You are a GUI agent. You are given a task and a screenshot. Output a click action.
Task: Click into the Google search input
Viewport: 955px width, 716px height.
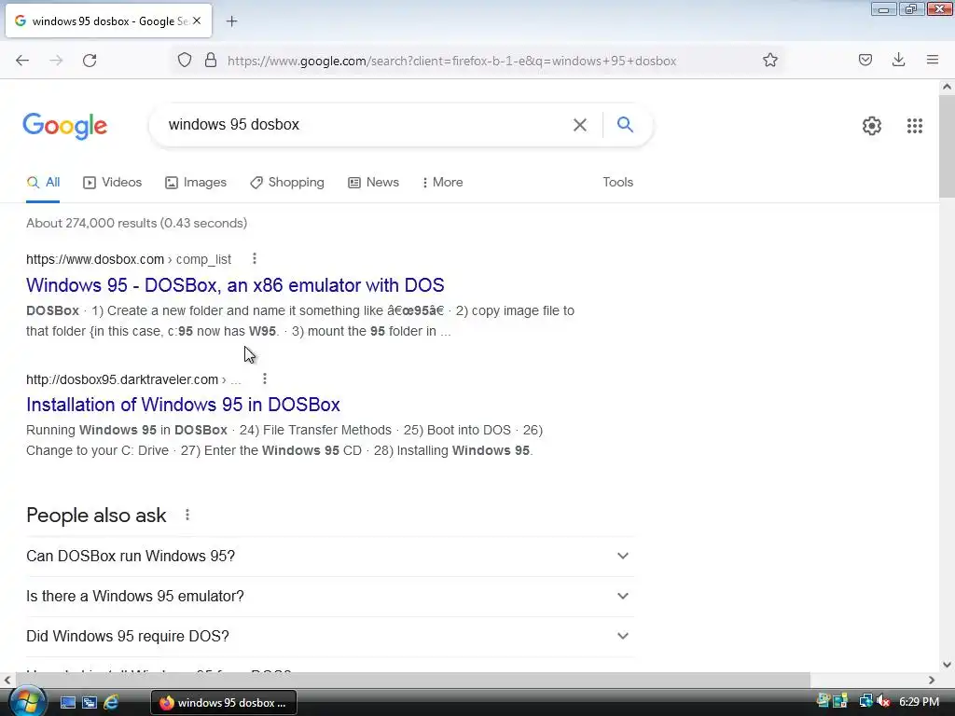coord(366,125)
